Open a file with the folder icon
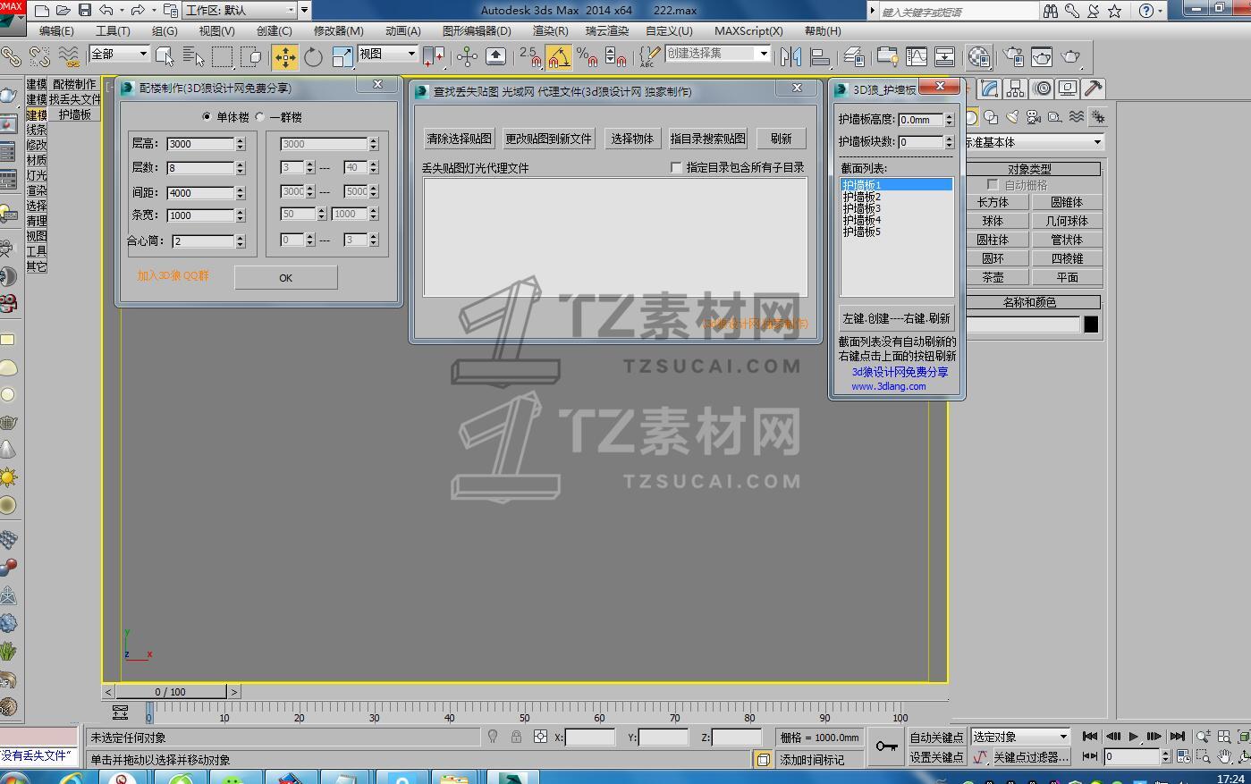The height and width of the screenshot is (784, 1251). (63, 11)
